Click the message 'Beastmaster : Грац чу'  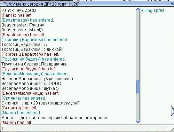point(23,25)
